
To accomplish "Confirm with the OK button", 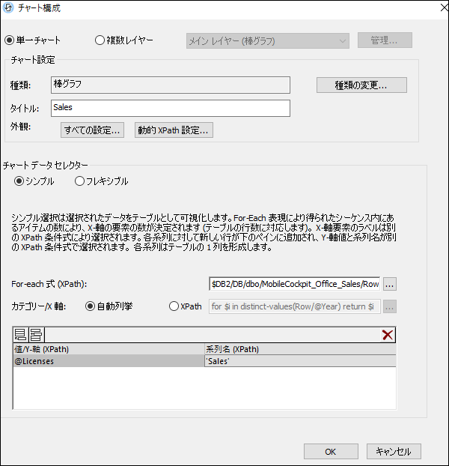I will pyautogui.click(x=331, y=452).
